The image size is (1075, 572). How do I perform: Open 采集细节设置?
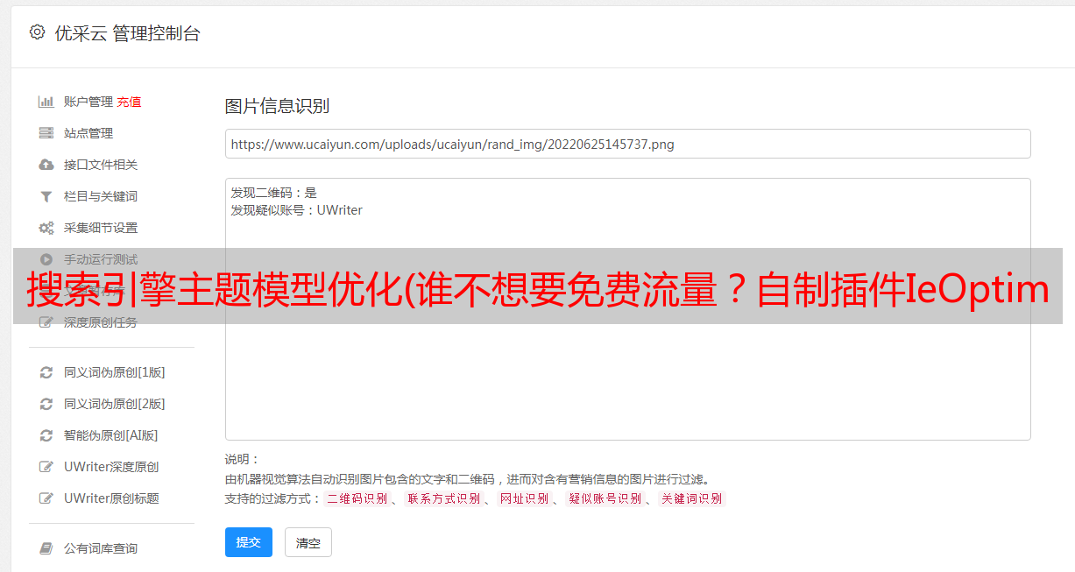coord(101,228)
